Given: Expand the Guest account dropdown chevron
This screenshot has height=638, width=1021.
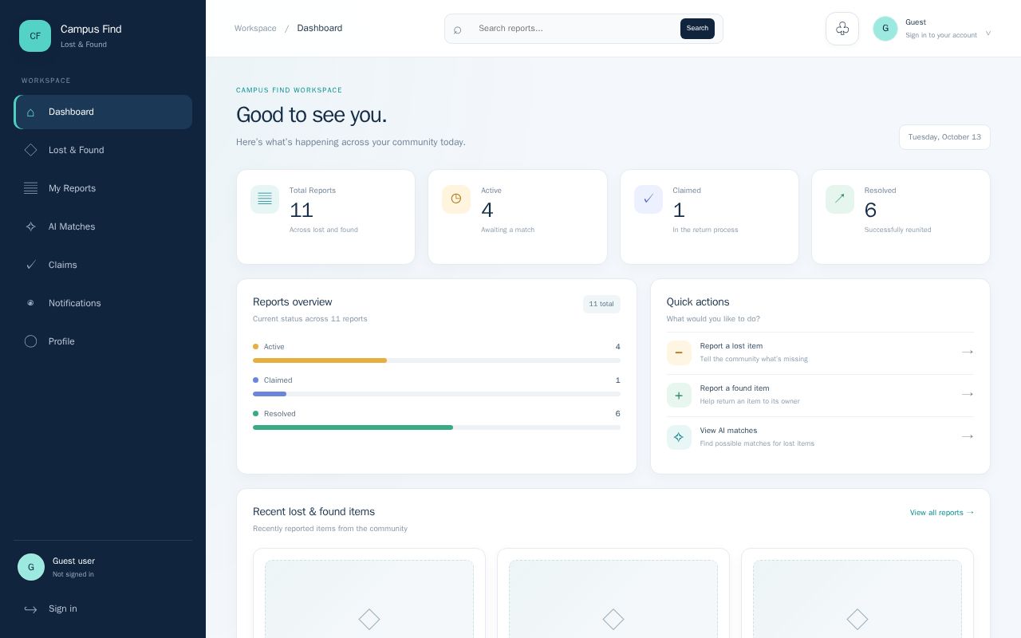Looking at the screenshot, I should point(988,33).
